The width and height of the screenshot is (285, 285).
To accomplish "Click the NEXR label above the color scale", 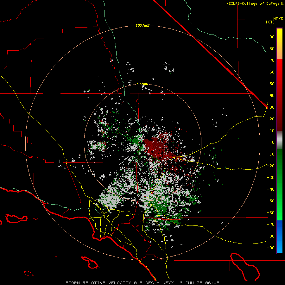I will [278, 19].
